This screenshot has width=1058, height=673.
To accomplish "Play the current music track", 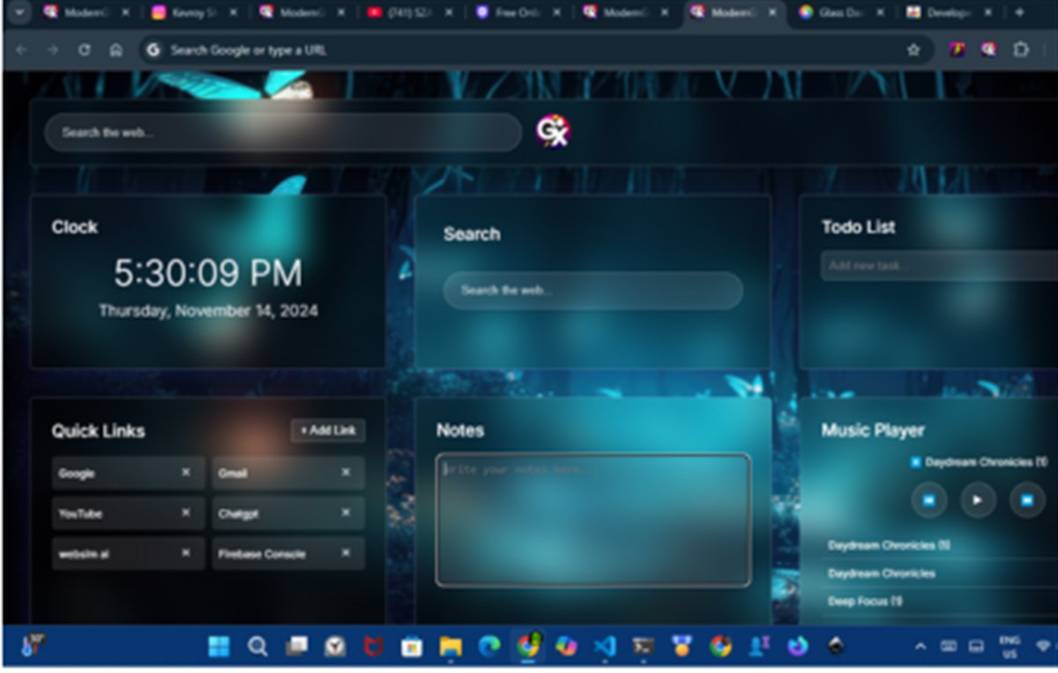I will (978, 500).
